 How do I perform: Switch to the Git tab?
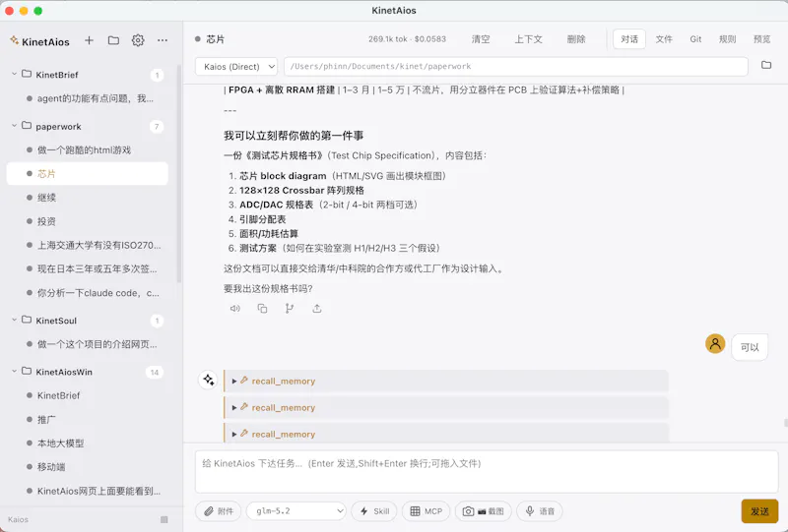click(x=695, y=39)
